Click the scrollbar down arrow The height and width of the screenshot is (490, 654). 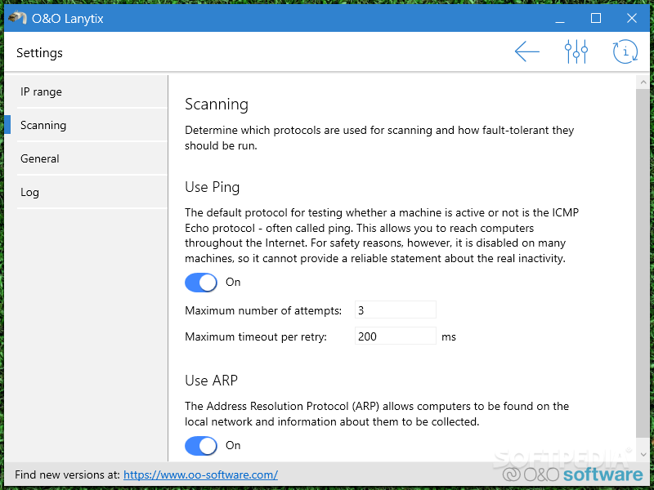coord(643,455)
